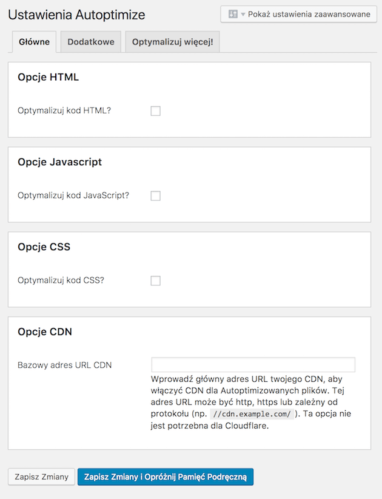The height and width of the screenshot is (499, 382).
Task: Click the //cdn.example.com/ code example
Action: 252,414
